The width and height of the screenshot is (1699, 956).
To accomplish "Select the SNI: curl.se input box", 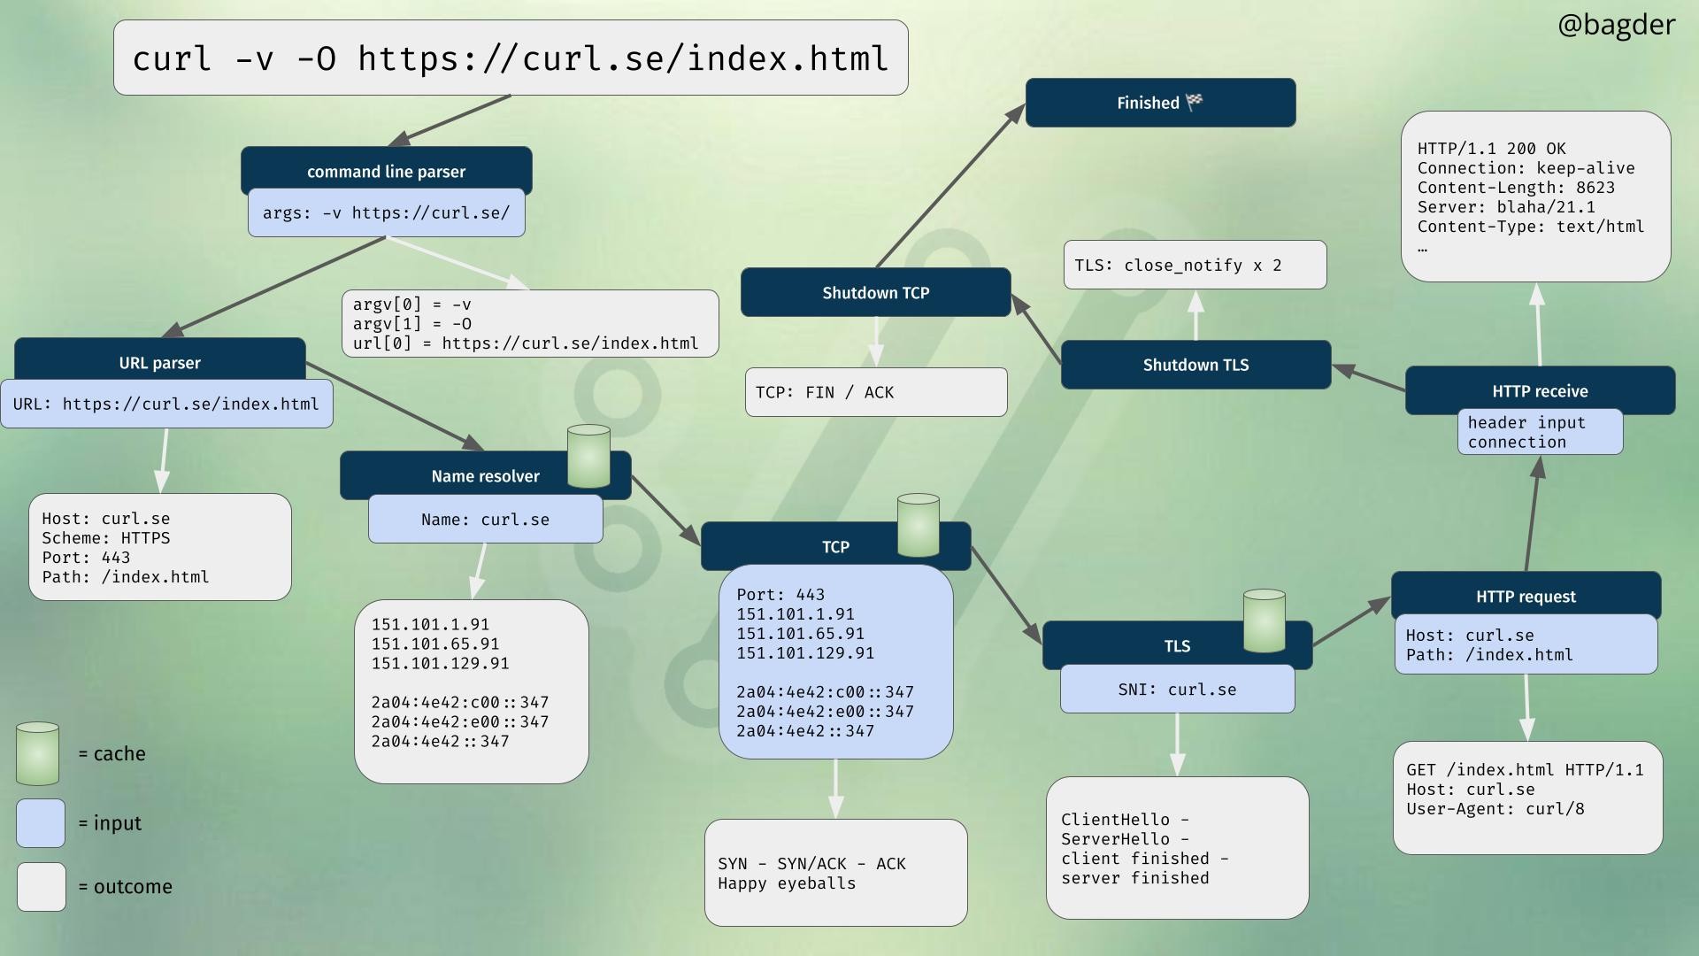I will point(1177,690).
